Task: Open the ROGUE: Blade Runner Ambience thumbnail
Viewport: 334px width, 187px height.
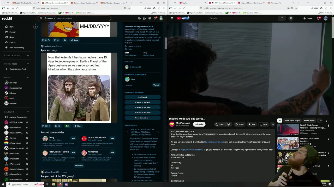Action: (x=288, y=129)
